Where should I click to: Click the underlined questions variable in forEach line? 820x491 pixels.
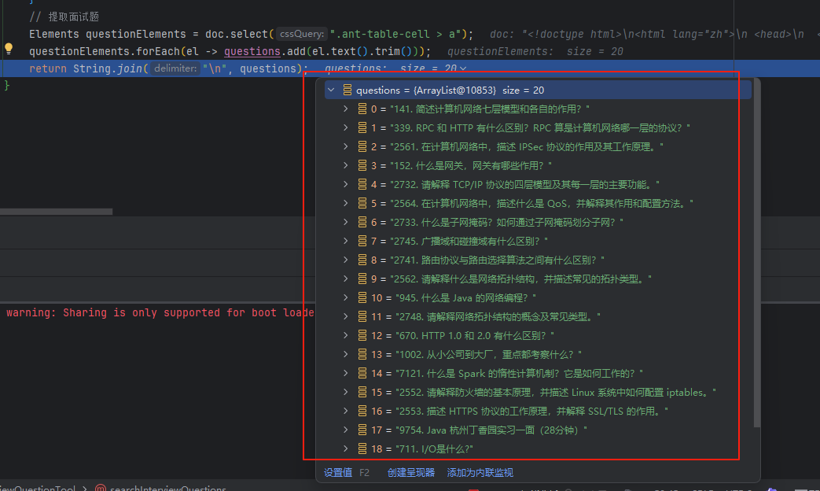click(x=252, y=51)
